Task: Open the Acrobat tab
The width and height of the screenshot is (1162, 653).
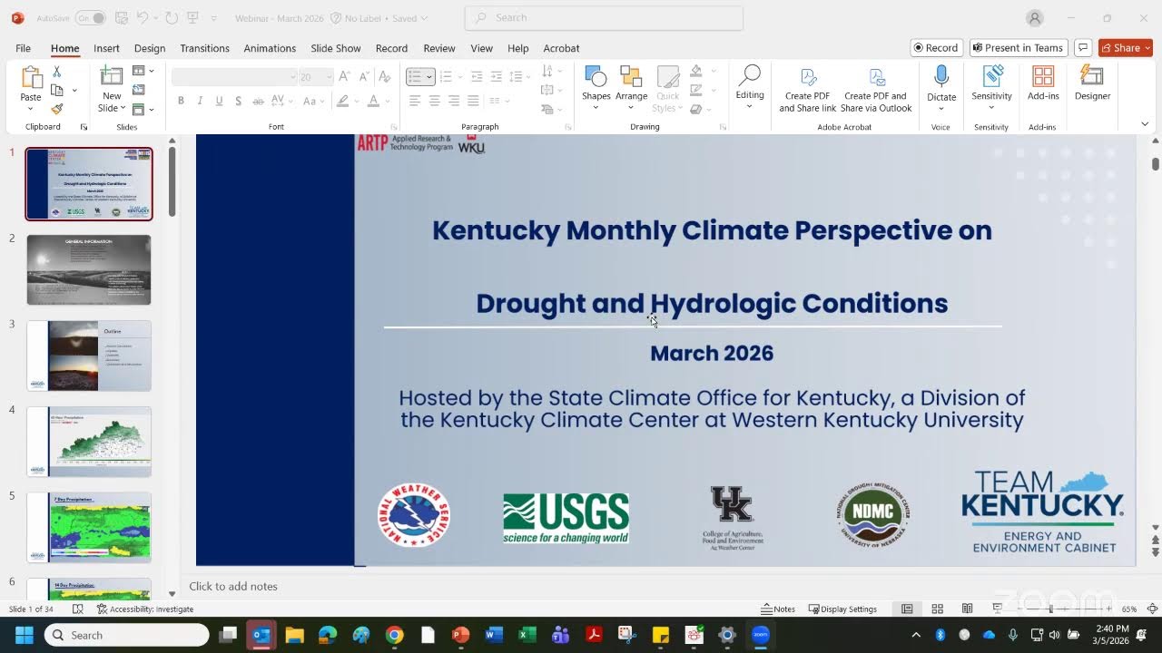Action: [561, 48]
